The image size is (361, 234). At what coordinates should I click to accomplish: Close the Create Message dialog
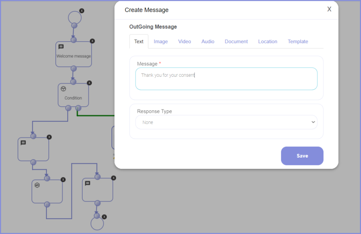point(329,9)
